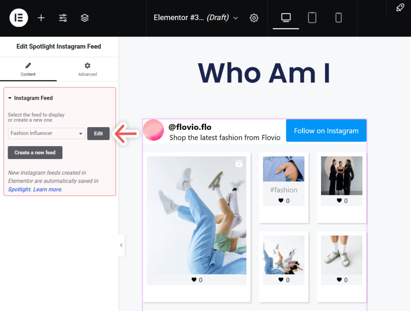411x311 pixels.
Task: Open site settings sliders icon
Action: [x=63, y=18]
